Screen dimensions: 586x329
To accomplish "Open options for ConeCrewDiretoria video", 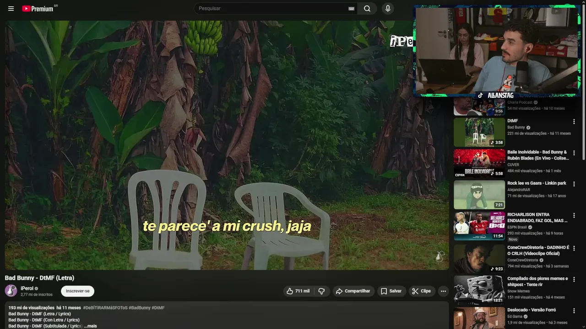I will tap(574, 248).
